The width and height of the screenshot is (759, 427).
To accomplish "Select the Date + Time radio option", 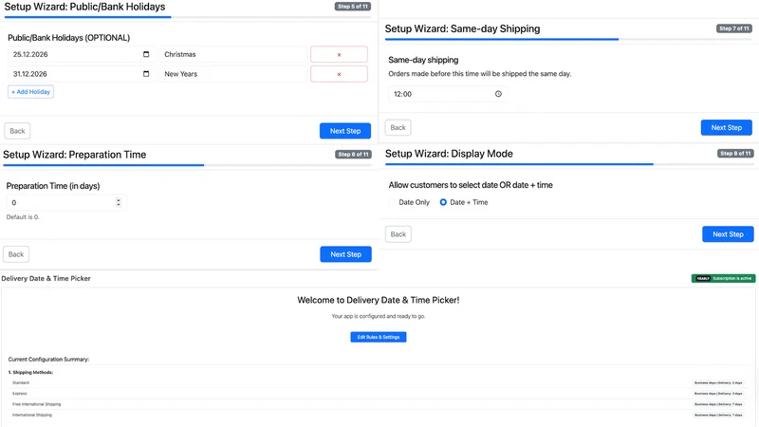I will [x=443, y=202].
